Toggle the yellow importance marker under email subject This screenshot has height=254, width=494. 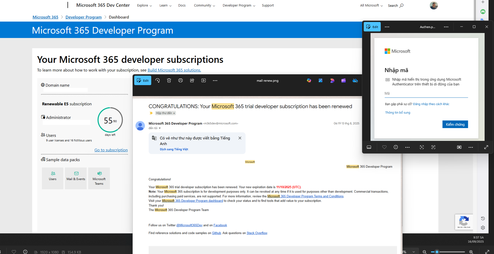(x=151, y=113)
